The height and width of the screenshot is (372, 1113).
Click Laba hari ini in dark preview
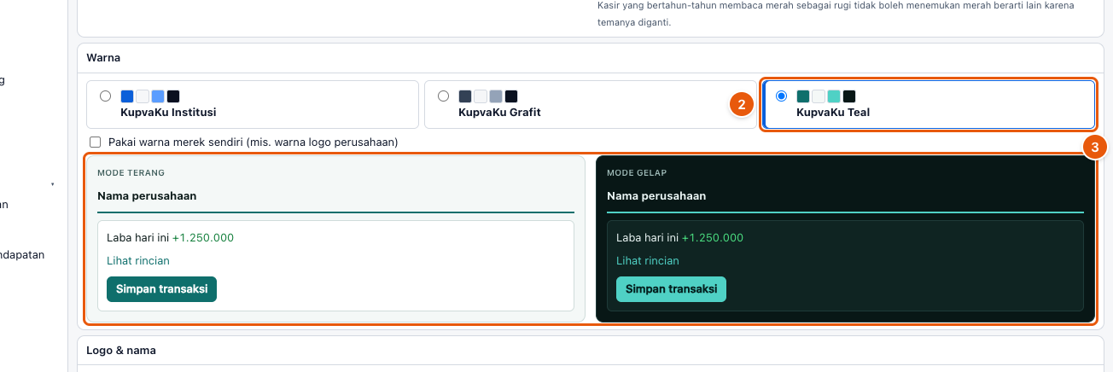tap(648, 238)
